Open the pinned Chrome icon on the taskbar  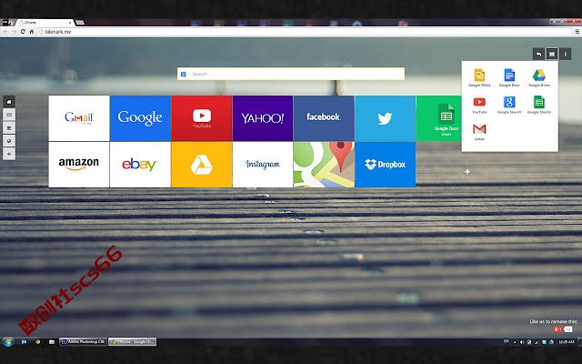tap(37, 342)
